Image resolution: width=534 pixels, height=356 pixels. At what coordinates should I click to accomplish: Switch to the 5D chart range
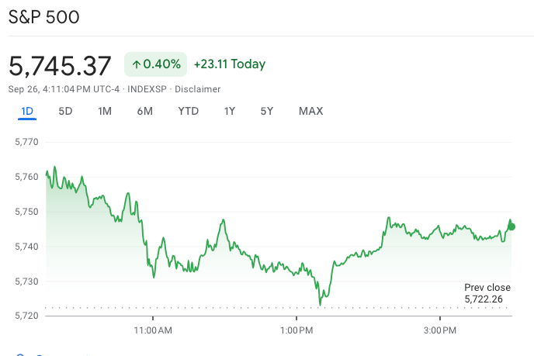pos(65,111)
